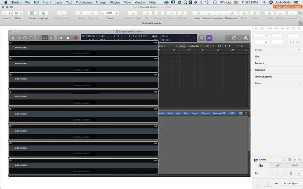303x189 pixels.
Task: Switch to the Anima prototype rocket tab
Action: coord(278,165)
